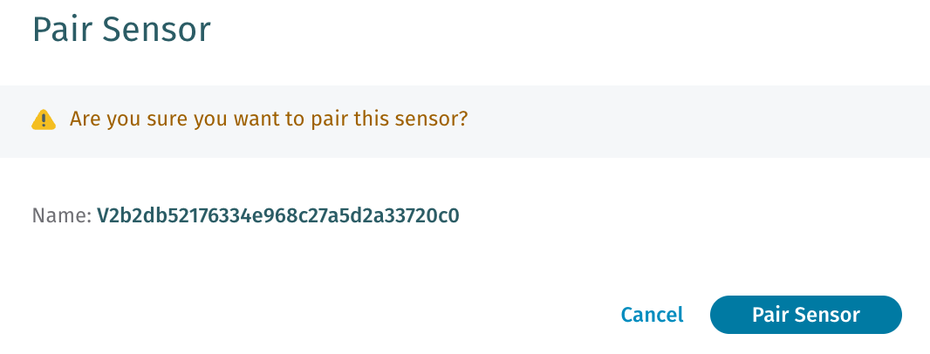Screen dimensions: 930x354
Task: Click the Pair Sensor dialog heading
Action: point(121,30)
